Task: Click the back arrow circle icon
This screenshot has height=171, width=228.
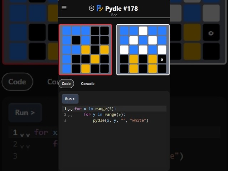Action: (x=92, y=8)
